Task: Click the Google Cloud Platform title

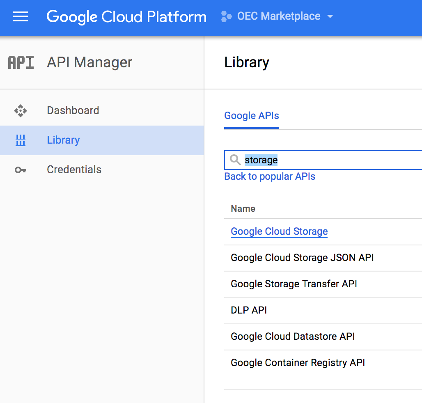Action: tap(126, 17)
